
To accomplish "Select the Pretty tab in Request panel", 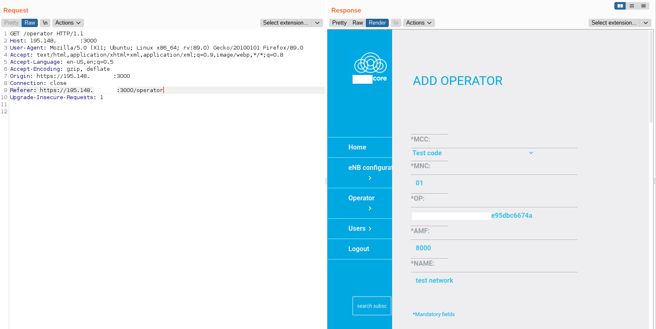I will tap(11, 23).
